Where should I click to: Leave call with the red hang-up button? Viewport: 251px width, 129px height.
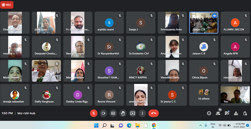click(x=153, y=113)
